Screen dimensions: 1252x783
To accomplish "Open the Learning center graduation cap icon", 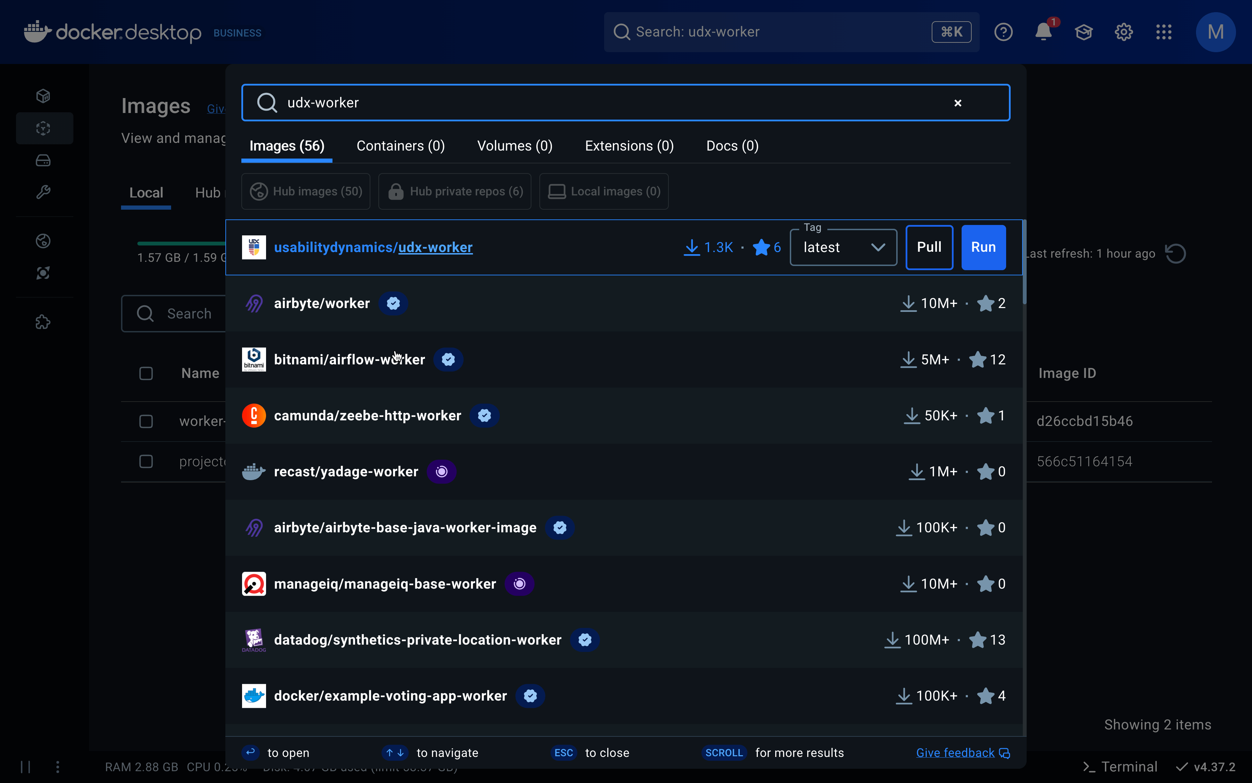I will tap(1084, 32).
